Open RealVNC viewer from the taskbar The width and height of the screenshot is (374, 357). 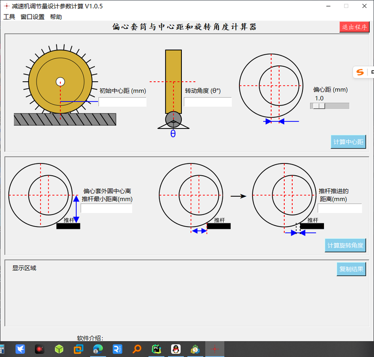(117, 349)
